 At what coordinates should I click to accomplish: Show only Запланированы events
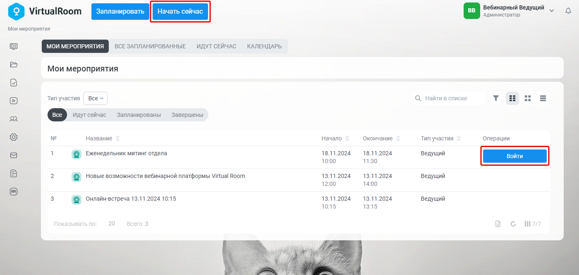click(139, 115)
